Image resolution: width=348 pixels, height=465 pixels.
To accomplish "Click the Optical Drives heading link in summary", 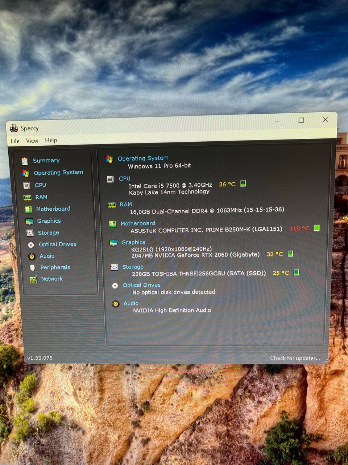I will (x=142, y=285).
